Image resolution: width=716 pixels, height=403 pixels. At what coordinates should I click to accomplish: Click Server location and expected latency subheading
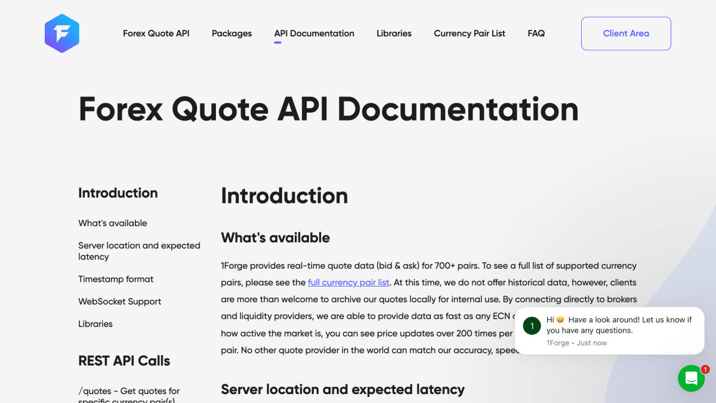[343, 389]
